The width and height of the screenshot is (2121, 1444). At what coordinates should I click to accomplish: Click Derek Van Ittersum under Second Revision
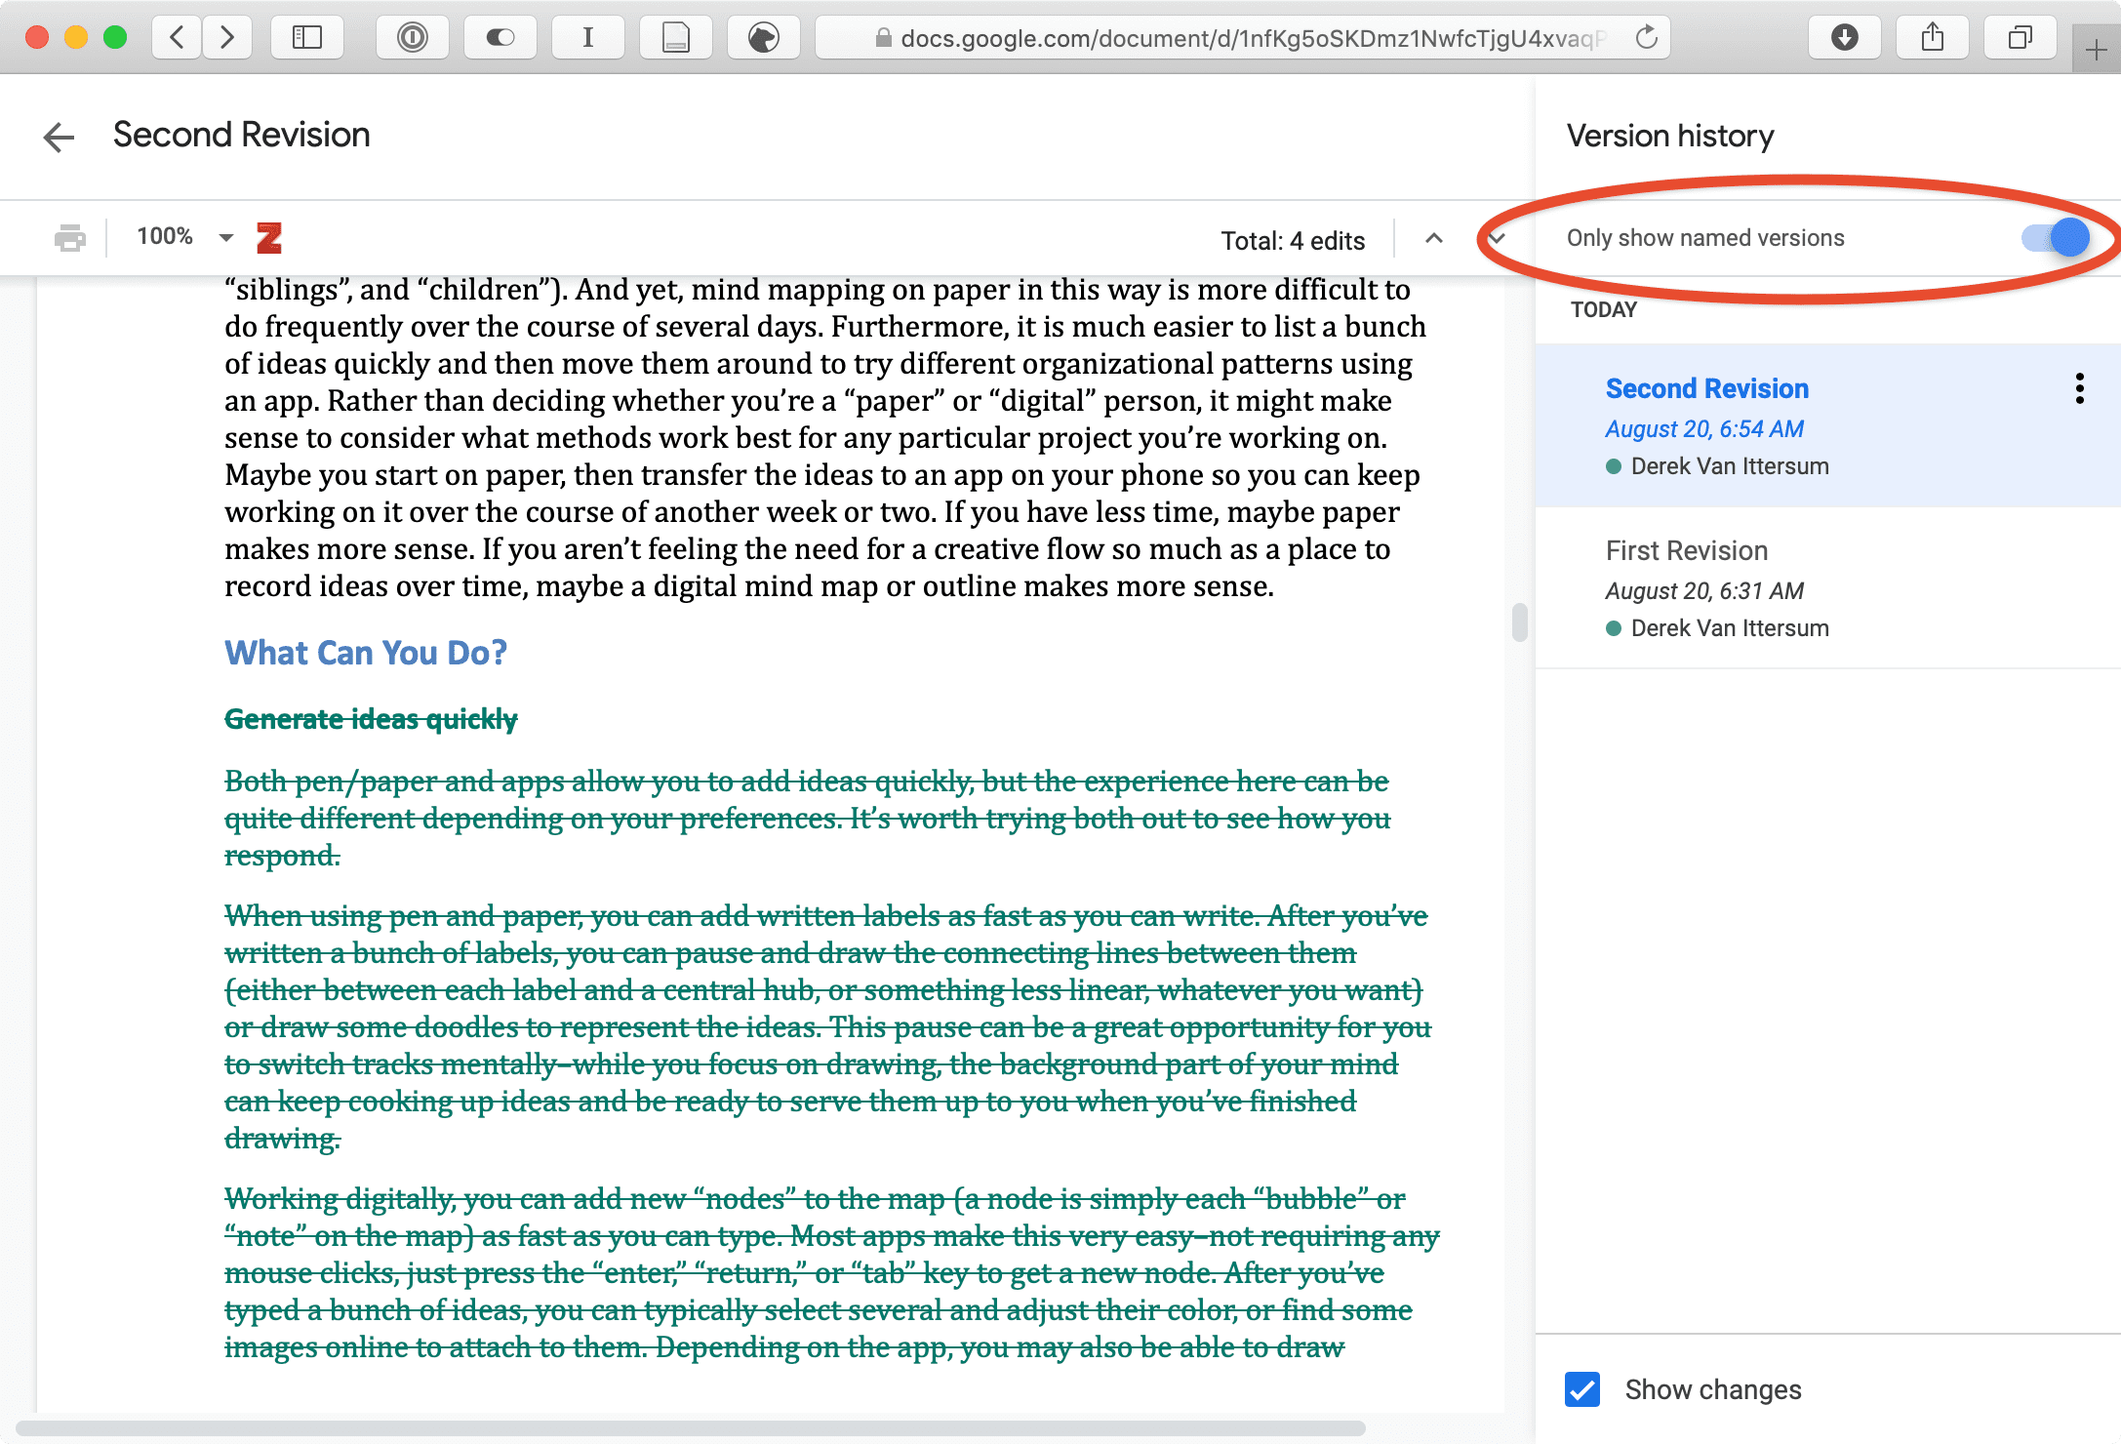click(1730, 466)
